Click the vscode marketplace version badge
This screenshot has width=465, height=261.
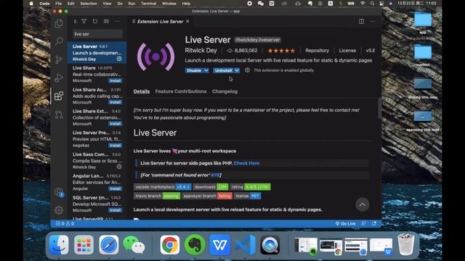163,187
